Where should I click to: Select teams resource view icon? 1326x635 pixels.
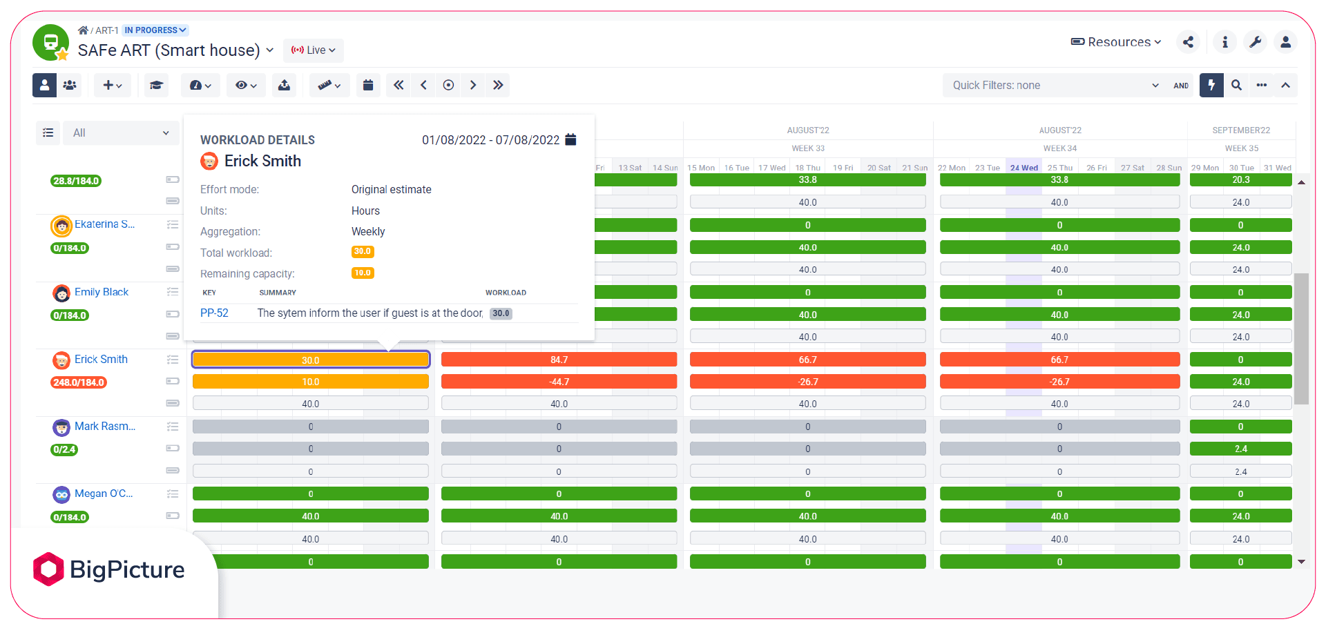pos(70,85)
